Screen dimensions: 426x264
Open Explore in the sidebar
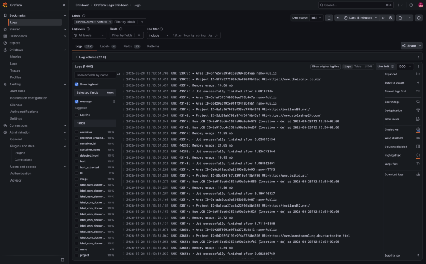pos(15,43)
